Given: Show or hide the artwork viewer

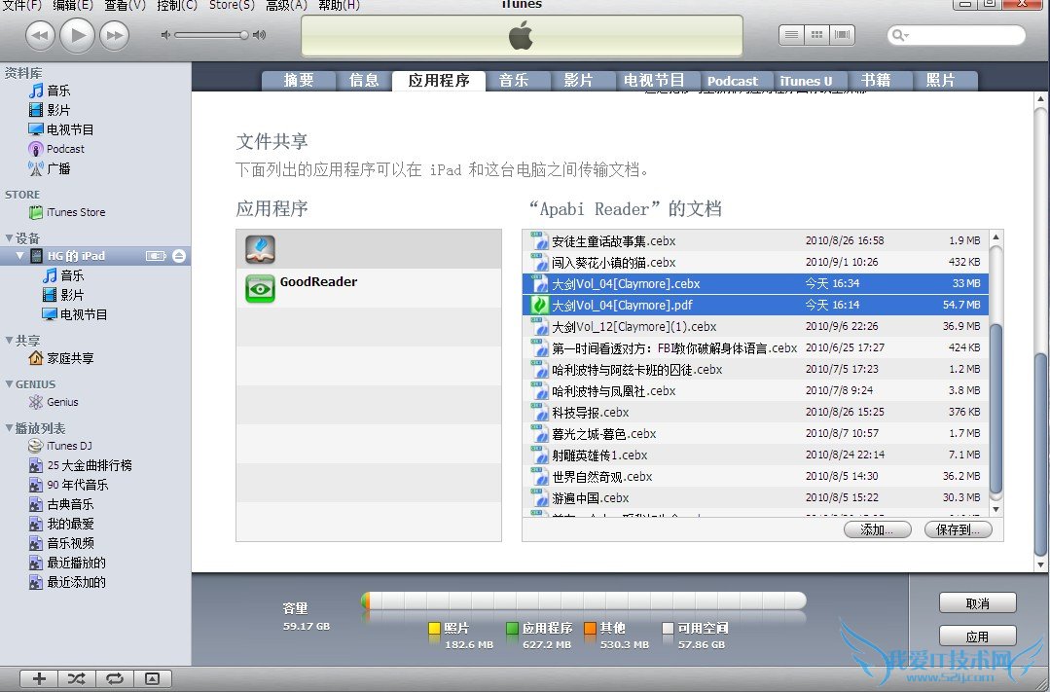Looking at the screenshot, I should pos(152,678).
